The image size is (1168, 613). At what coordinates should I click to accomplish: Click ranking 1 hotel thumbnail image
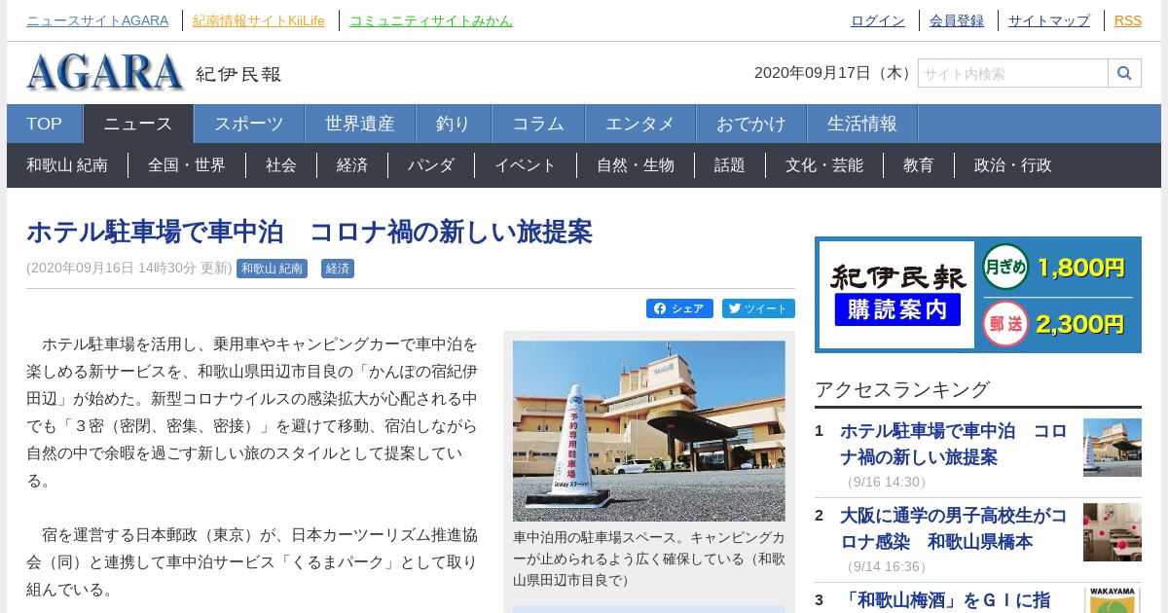(1113, 448)
